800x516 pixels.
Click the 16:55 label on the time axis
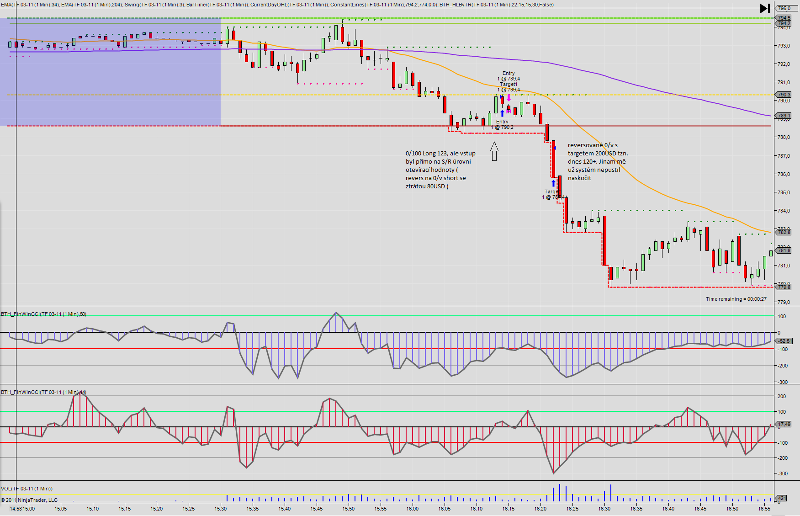click(x=764, y=509)
